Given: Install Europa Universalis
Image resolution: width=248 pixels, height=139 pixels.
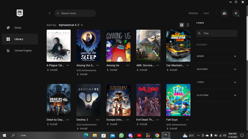Looking at the screenshot, I should pos(112,124).
